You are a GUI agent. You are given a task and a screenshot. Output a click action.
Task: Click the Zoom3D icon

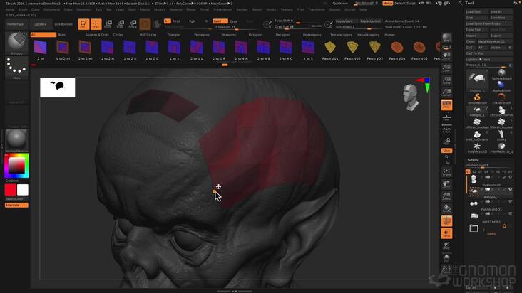click(446, 196)
